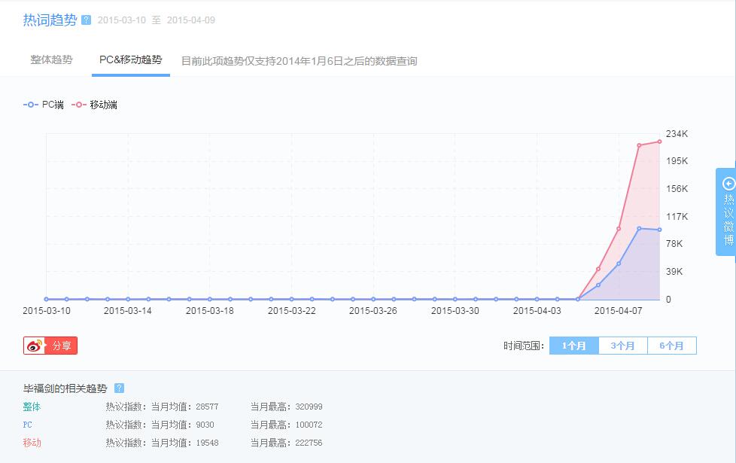Switch to the 整体趋势 tab
Screen dimensions: 736x463
coord(52,60)
